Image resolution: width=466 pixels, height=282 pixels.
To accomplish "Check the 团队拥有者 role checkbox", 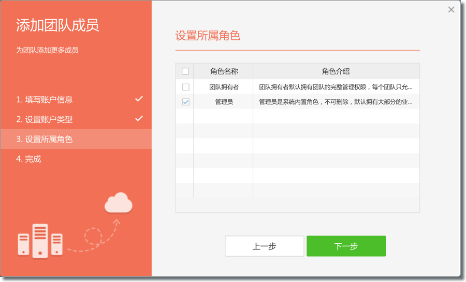I will coord(185,87).
